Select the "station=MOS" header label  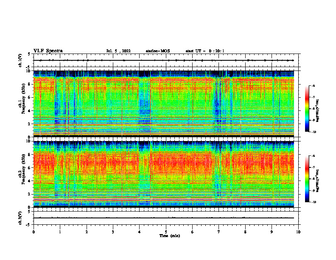point(158,51)
